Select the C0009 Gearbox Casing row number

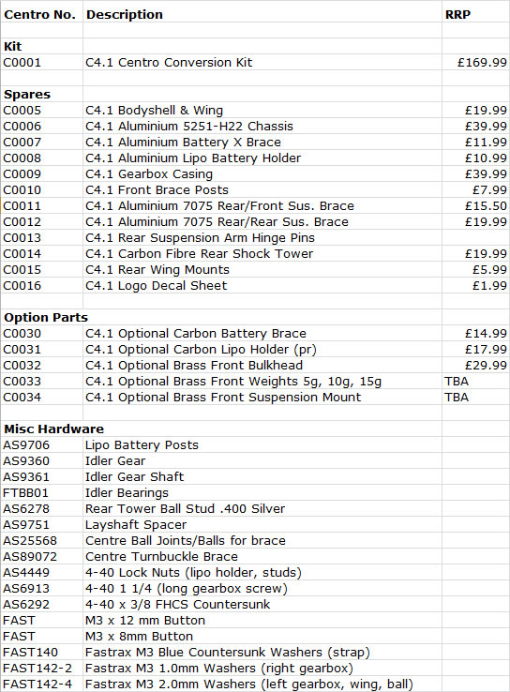[41, 173]
